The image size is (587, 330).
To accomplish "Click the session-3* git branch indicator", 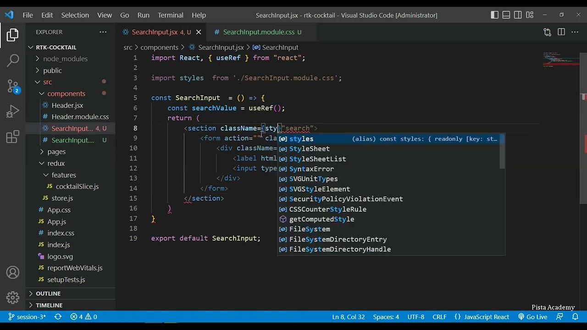I will point(27,317).
